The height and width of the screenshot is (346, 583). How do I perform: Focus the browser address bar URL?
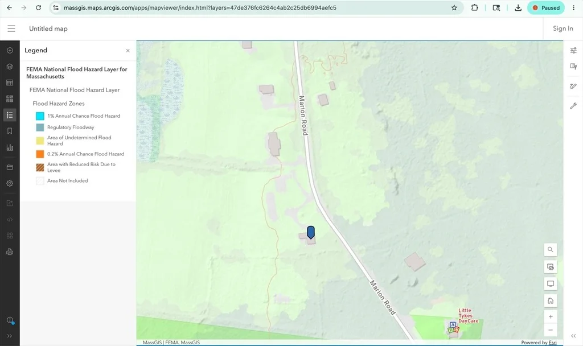point(200,8)
